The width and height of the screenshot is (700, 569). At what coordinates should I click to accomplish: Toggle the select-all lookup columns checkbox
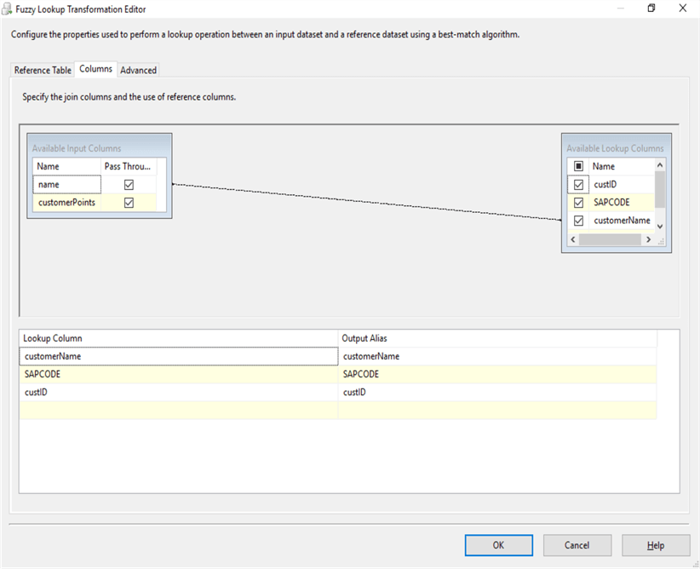click(579, 167)
